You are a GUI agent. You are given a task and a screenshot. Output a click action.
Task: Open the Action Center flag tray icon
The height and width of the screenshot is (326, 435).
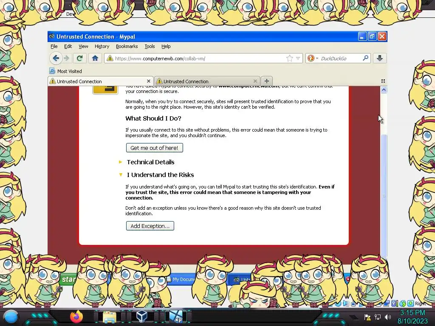[x=367, y=317]
